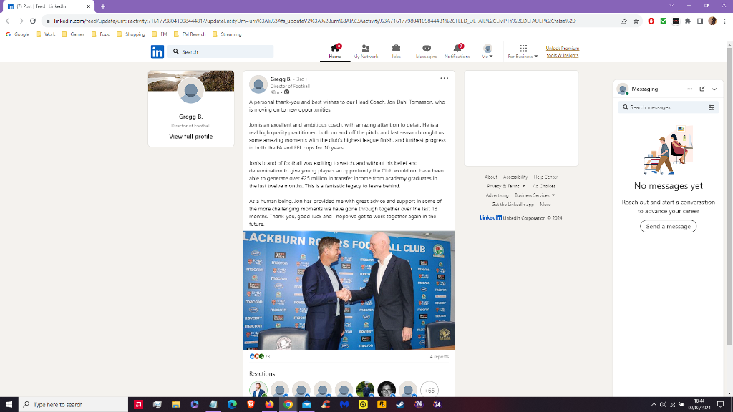Screen dimensions: 733x412
Task: Click the page vertical scrollbar
Action: (729, 196)
